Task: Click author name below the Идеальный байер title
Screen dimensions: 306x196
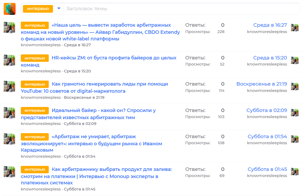Action: (x=41, y=124)
